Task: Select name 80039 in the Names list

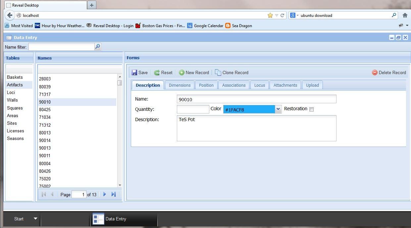Action: pyautogui.click(x=45, y=87)
